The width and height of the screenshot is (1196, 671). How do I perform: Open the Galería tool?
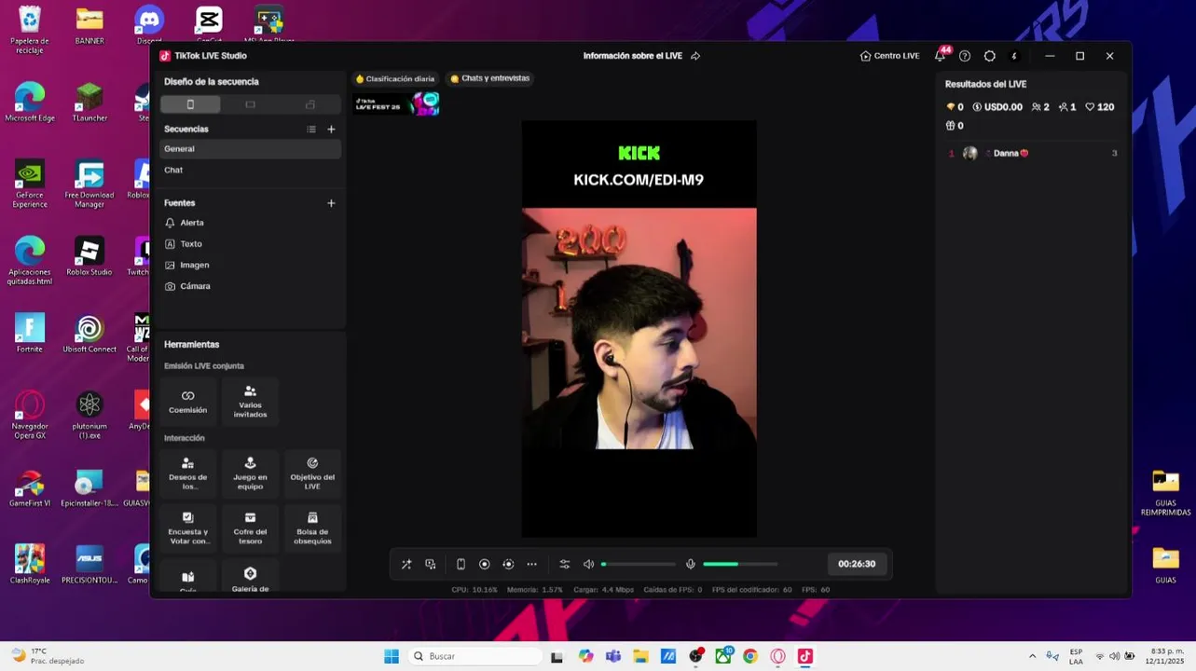point(250,577)
